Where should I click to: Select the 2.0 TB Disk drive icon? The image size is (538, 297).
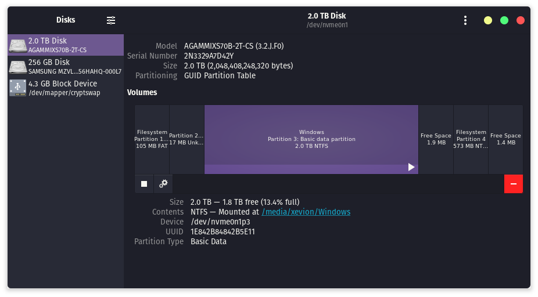point(17,45)
